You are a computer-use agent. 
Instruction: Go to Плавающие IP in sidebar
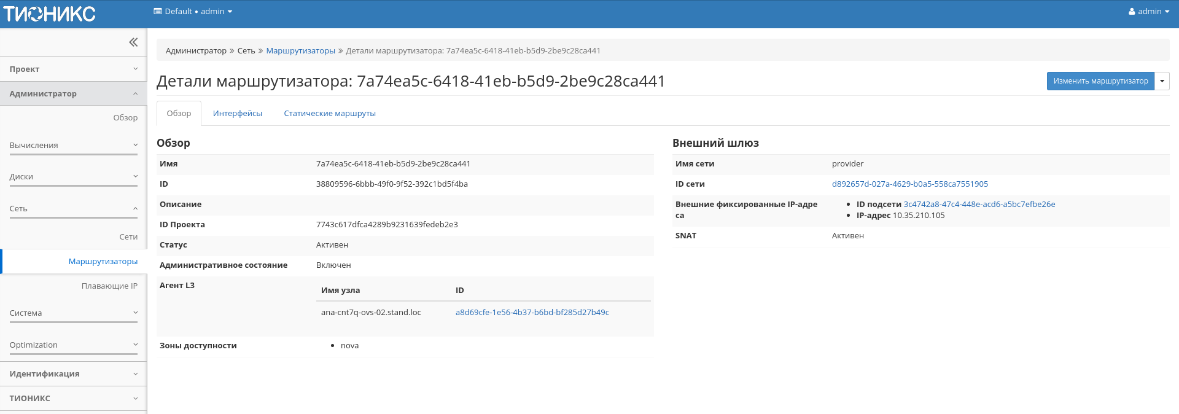click(109, 286)
